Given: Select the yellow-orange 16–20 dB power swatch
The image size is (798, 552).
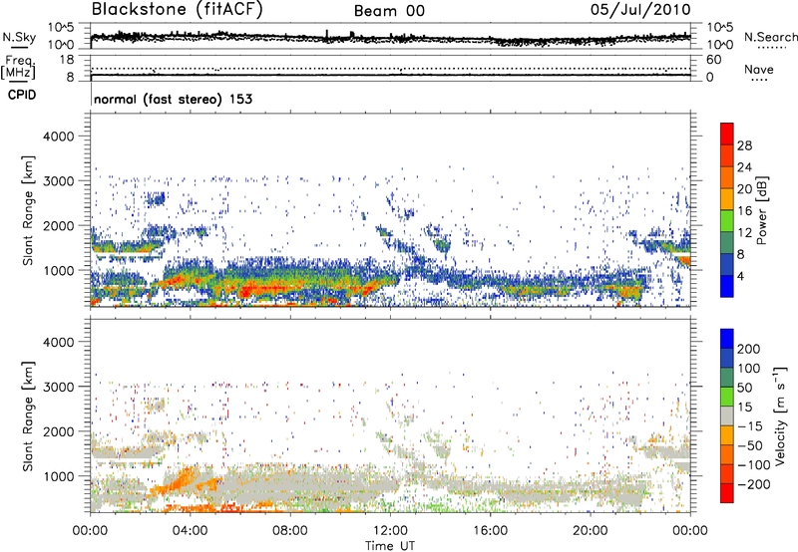Looking at the screenshot, I should click(x=727, y=198).
